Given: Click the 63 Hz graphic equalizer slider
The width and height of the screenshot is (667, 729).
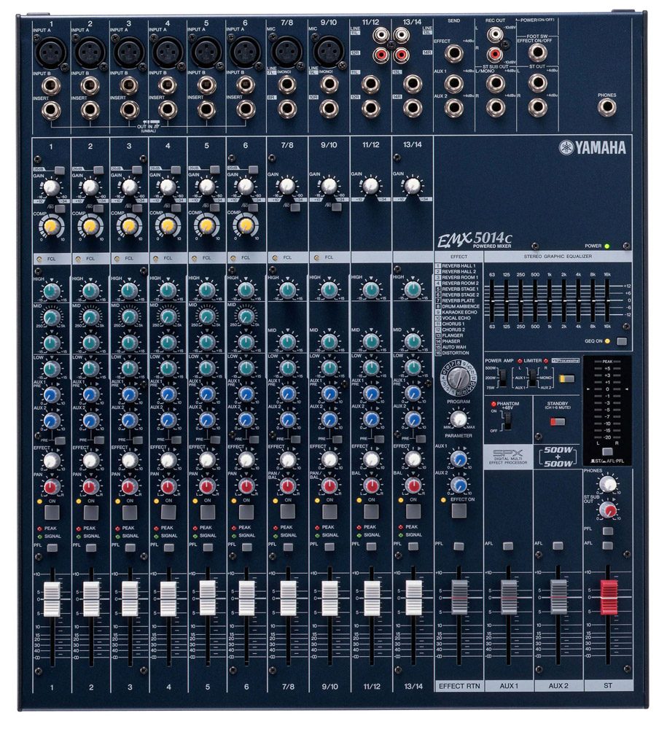Looking at the screenshot, I should click(492, 301).
